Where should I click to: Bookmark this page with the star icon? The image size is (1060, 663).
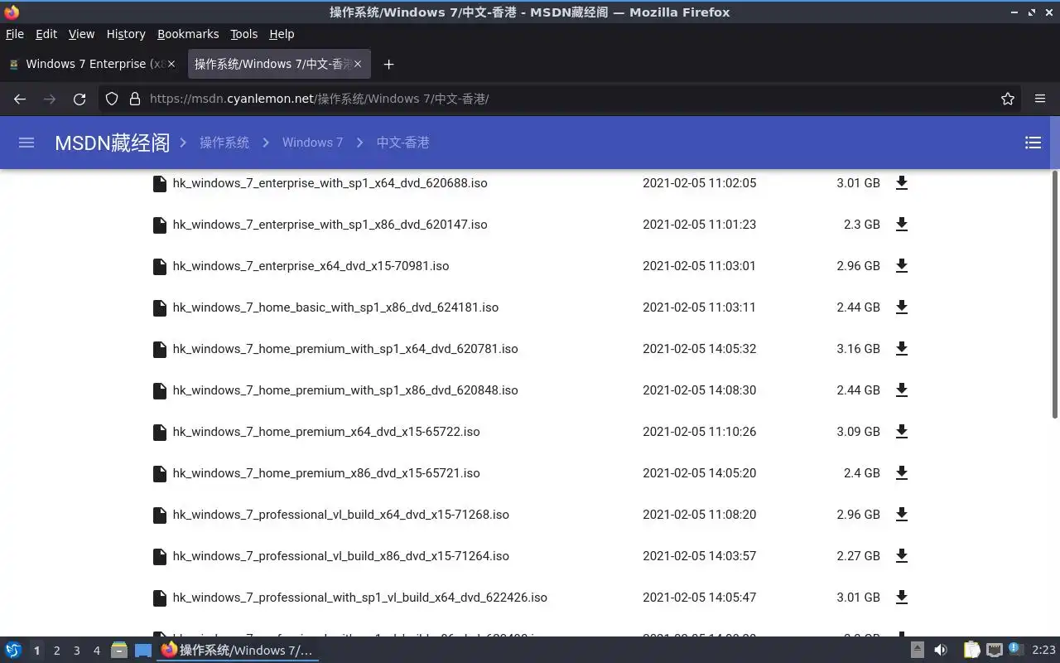(1008, 99)
